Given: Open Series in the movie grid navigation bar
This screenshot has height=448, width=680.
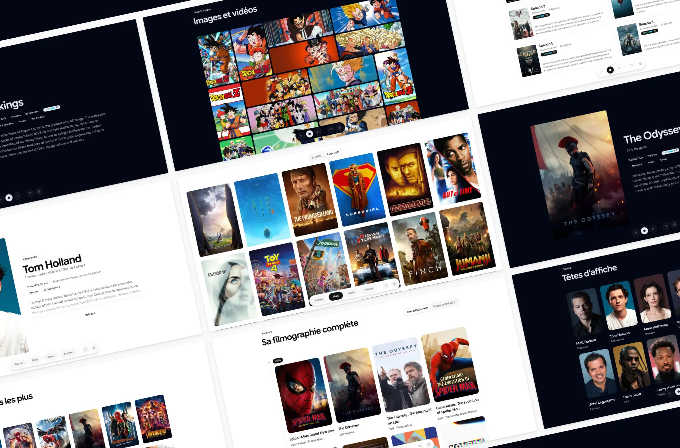Looking at the screenshot, I should point(352,293).
